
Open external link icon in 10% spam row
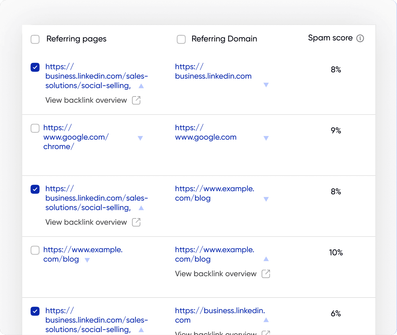click(x=266, y=274)
